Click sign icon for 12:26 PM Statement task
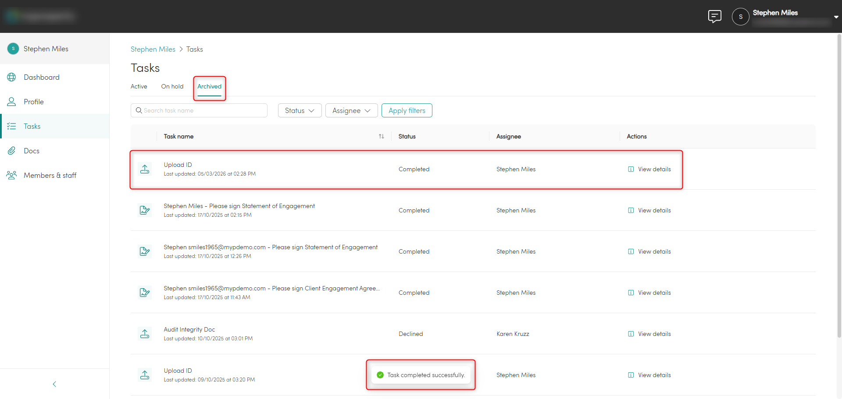842x399 pixels. 145,251
